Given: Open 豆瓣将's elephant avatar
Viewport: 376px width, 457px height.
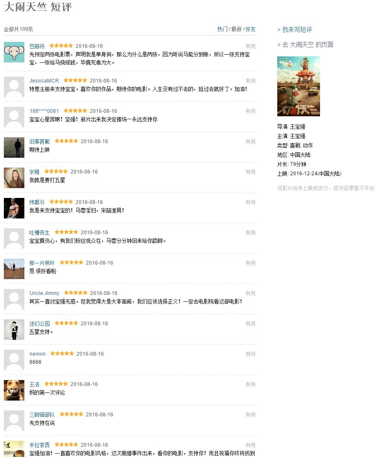Looking at the screenshot, I should [14, 52].
